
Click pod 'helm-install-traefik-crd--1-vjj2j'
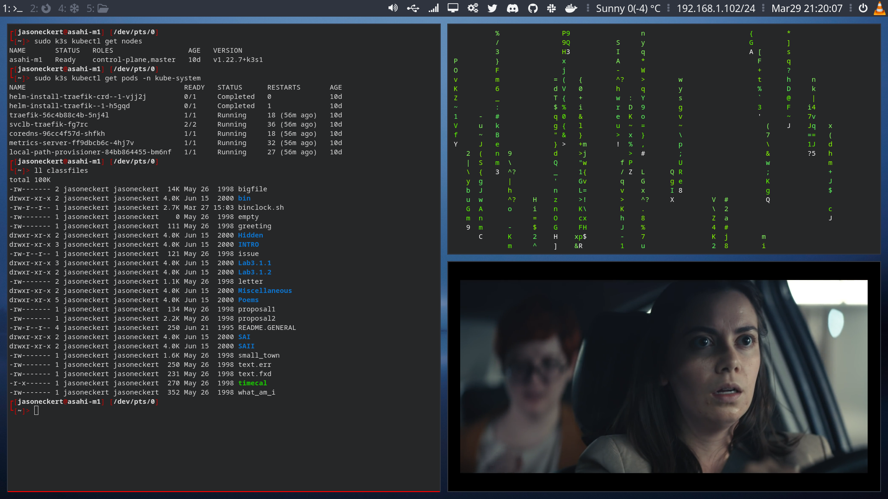(78, 97)
